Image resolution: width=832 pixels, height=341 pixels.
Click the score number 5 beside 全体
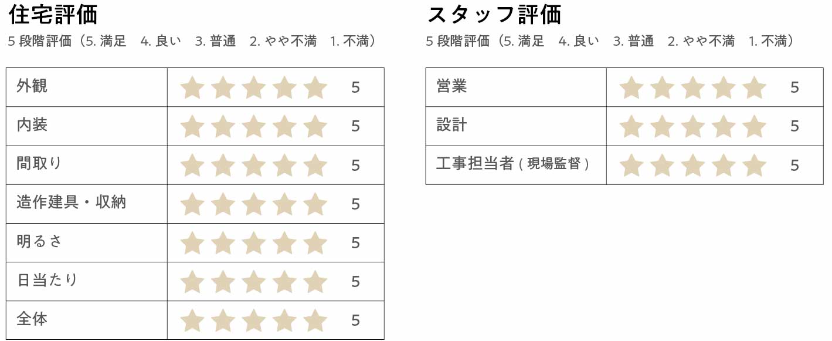pyautogui.click(x=355, y=320)
